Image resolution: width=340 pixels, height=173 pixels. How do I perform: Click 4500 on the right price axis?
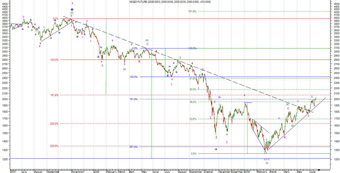336,4
